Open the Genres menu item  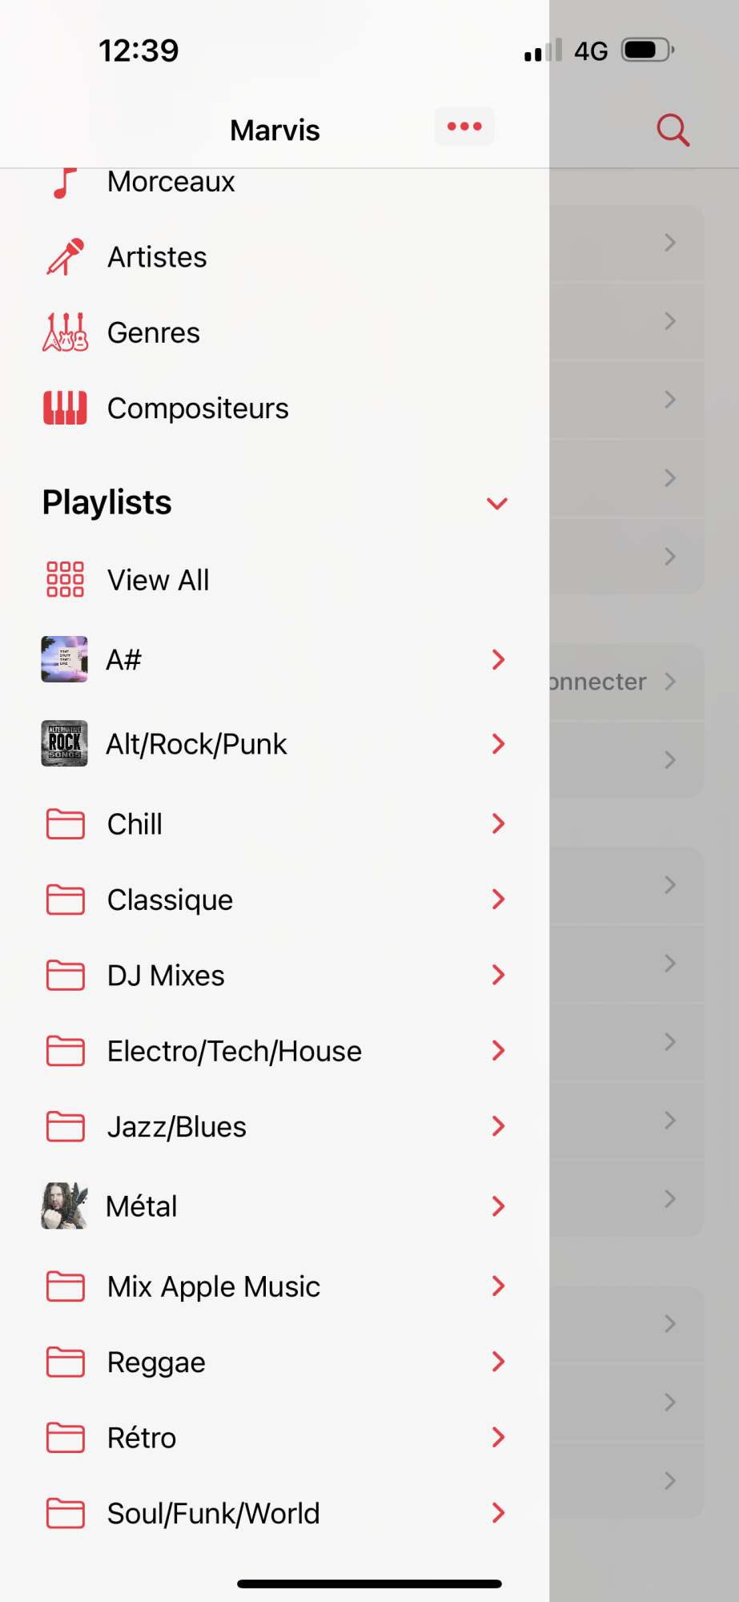154,332
